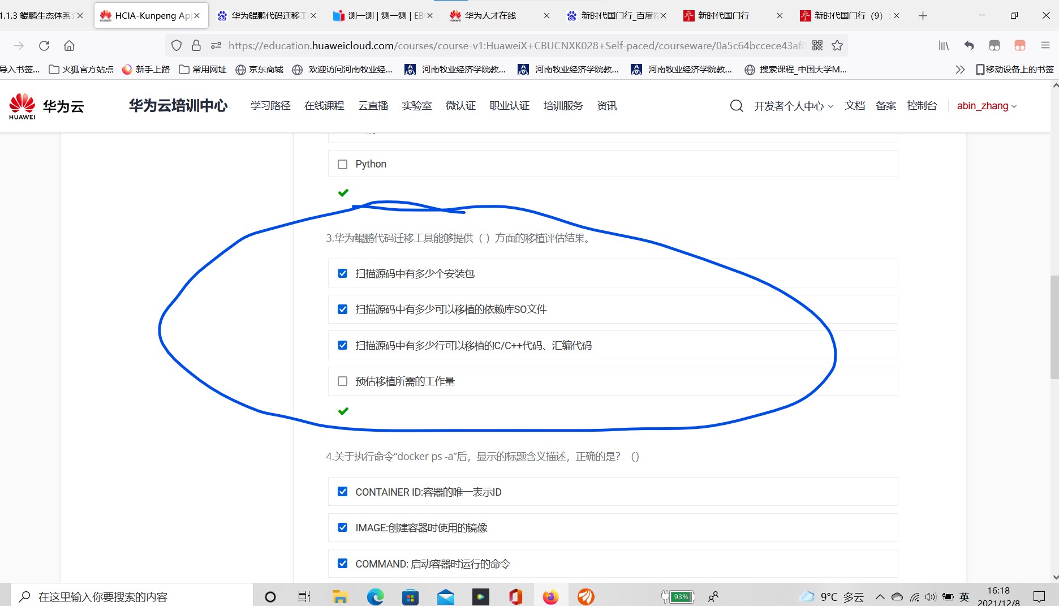Open the 备案 link

(885, 106)
